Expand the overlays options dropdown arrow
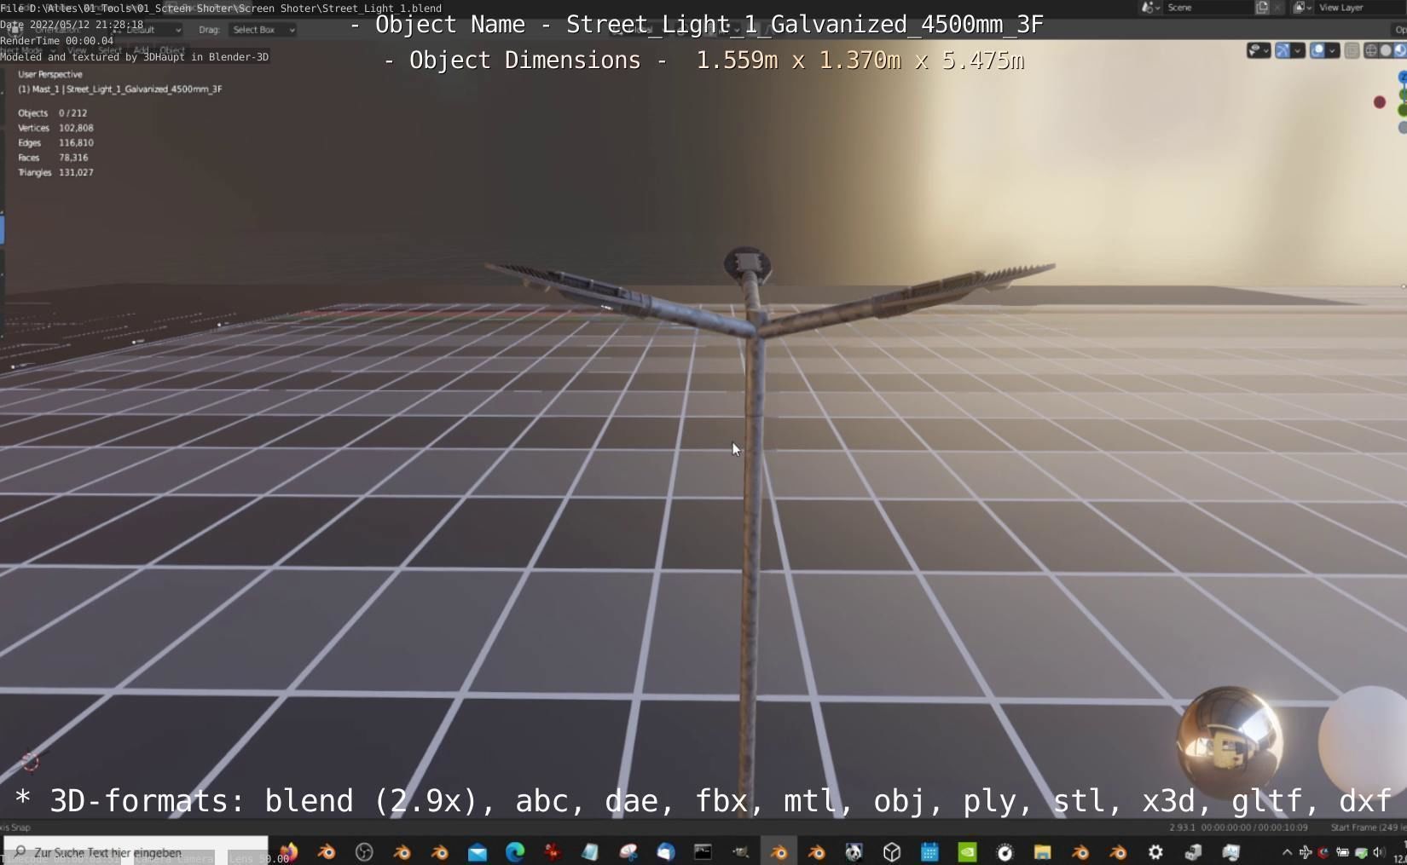The width and height of the screenshot is (1407, 865). point(1332,51)
